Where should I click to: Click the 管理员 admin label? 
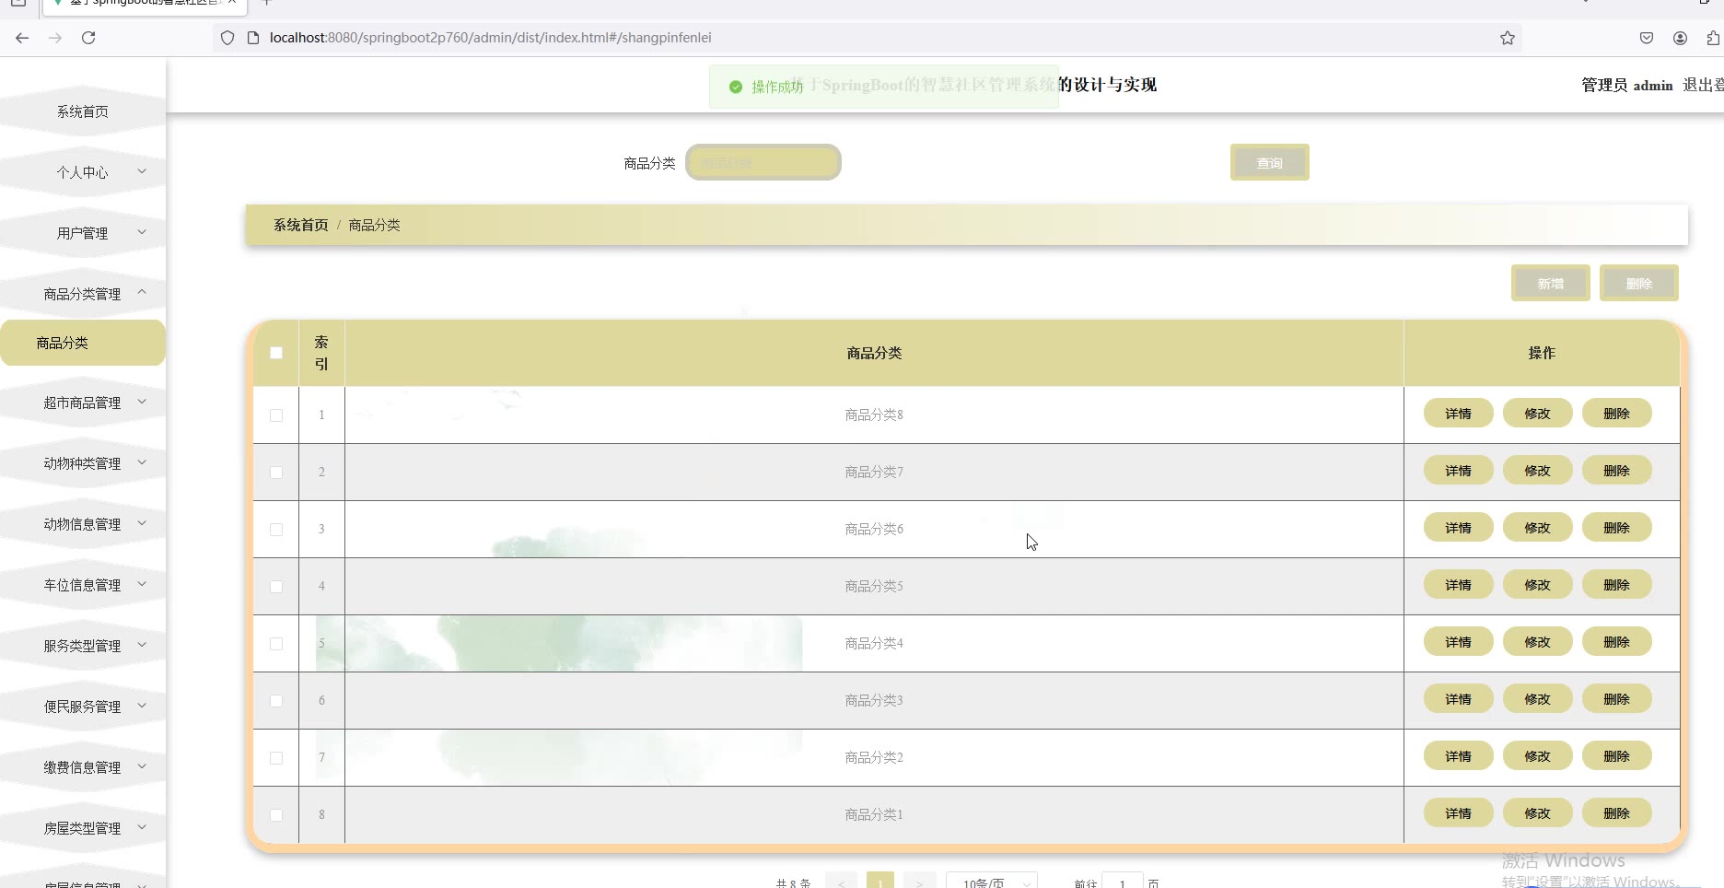[x=1626, y=85]
